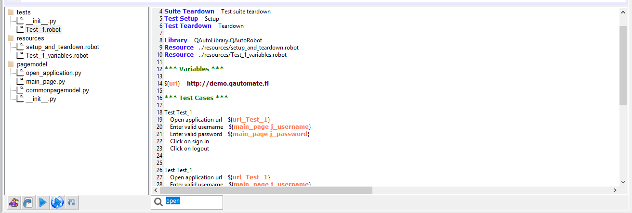Click the '*** Test Cases ***' heading
This screenshot has width=632, height=213.
tap(196, 98)
